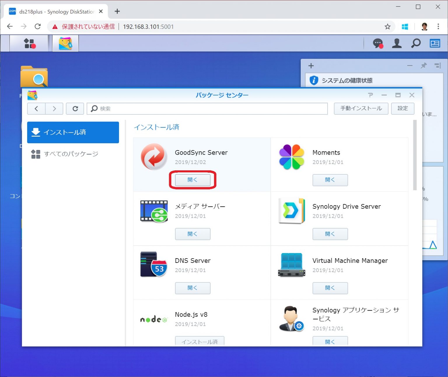448x377 pixels.
Task: Click the Moments package icon
Action: pos(292,157)
